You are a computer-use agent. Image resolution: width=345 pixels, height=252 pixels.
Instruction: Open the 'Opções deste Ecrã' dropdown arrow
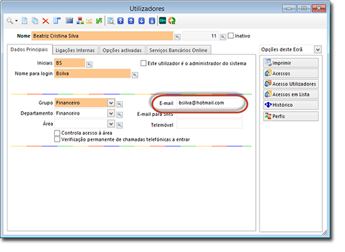tap(318, 49)
